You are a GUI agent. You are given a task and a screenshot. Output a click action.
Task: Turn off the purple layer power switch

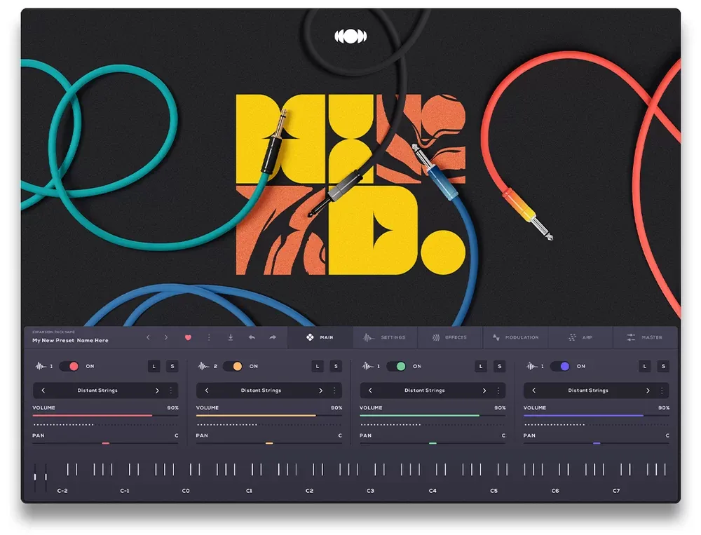tap(559, 366)
